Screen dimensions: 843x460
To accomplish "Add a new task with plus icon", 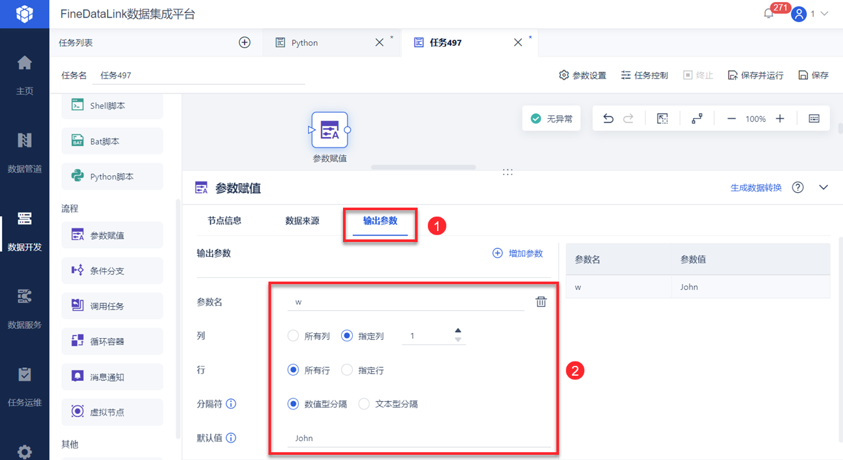I will 244,42.
